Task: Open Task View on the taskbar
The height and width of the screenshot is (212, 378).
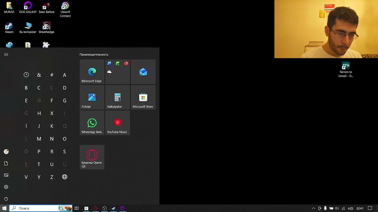Action: (77, 208)
